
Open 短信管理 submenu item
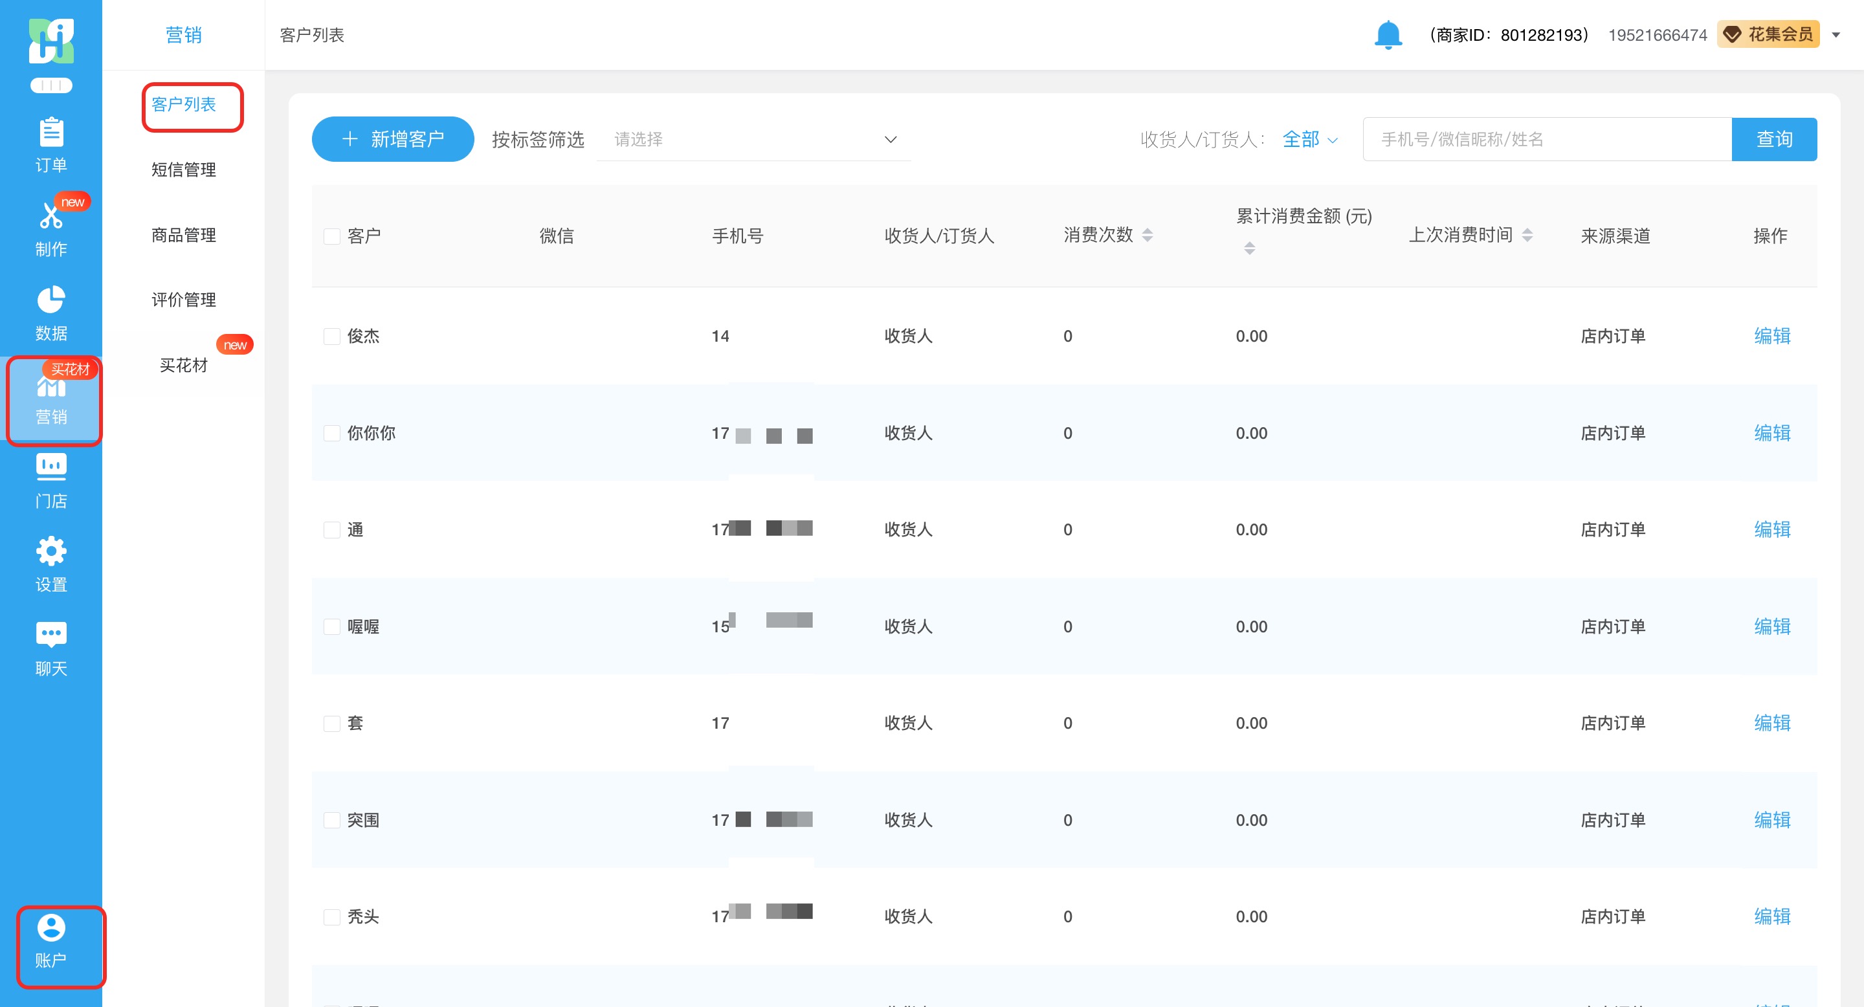click(x=184, y=170)
